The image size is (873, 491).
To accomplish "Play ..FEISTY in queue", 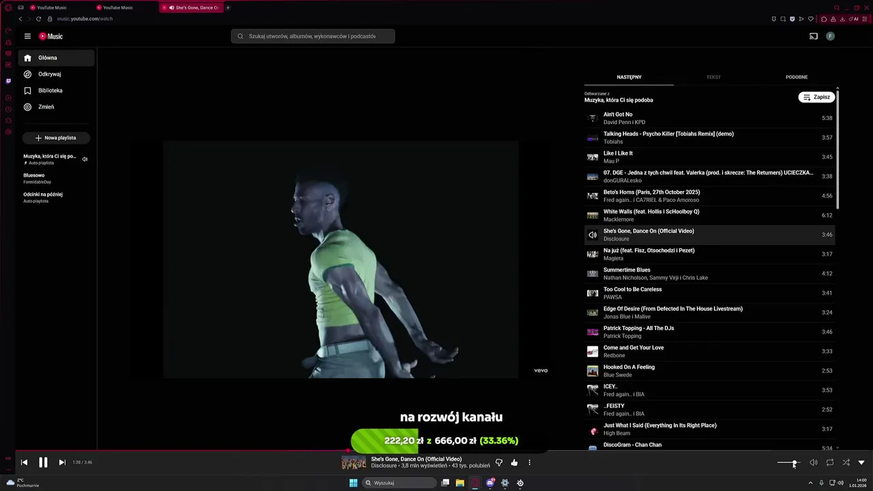I will coord(709,410).
